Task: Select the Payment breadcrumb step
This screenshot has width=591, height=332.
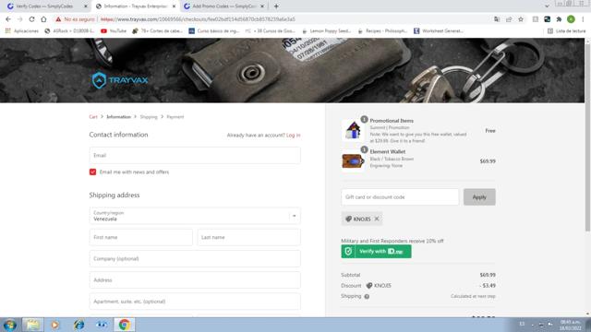Action: coord(175,117)
